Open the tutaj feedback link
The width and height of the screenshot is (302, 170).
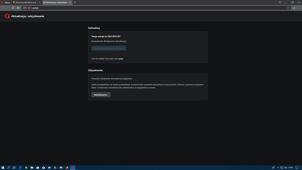(120, 59)
